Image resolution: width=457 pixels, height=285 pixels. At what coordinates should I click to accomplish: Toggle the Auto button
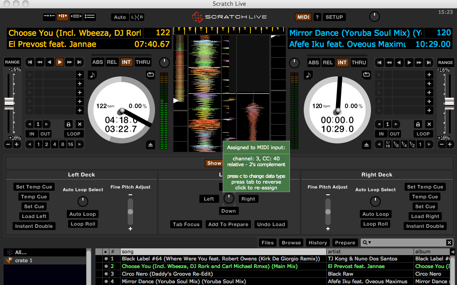pyautogui.click(x=120, y=17)
